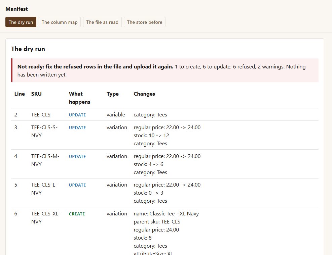
Task: Click 'name: Classic Tee - XL Navy'
Action: [166, 214]
